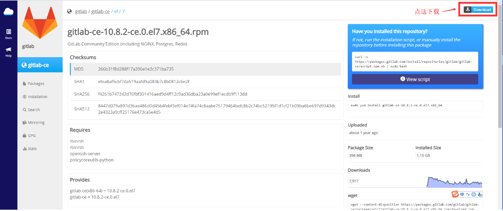The height and width of the screenshot is (211, 503).
Task: Open Mirroring in the sidebar
Action: (33, 123)
